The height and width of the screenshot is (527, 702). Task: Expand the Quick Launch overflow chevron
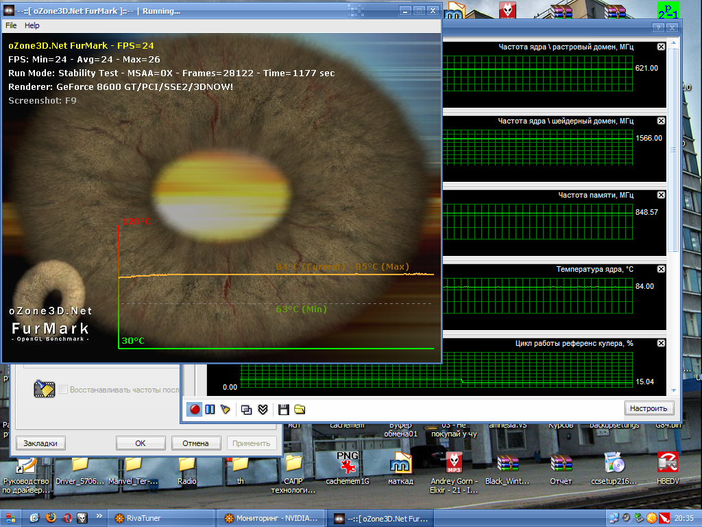99,516
